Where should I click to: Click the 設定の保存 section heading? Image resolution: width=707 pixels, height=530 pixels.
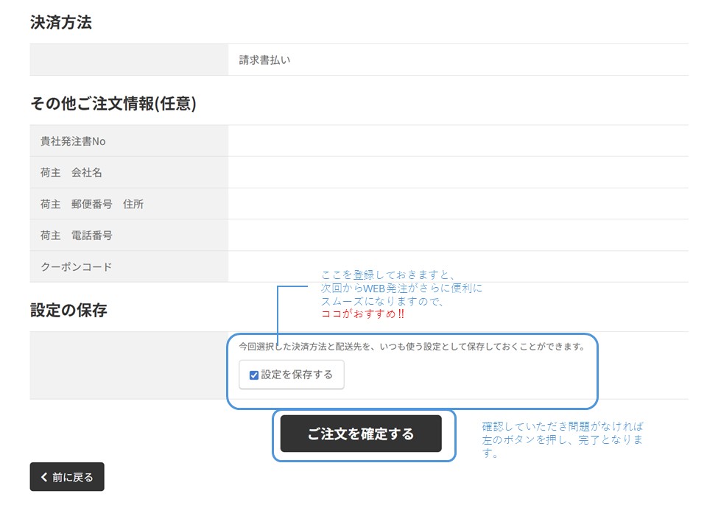pos(68,310)
